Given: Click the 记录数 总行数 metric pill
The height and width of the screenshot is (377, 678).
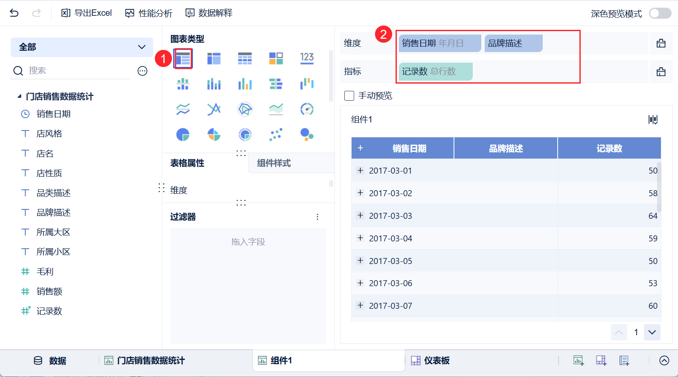Looking at the screenshot, I should point(436,72).
